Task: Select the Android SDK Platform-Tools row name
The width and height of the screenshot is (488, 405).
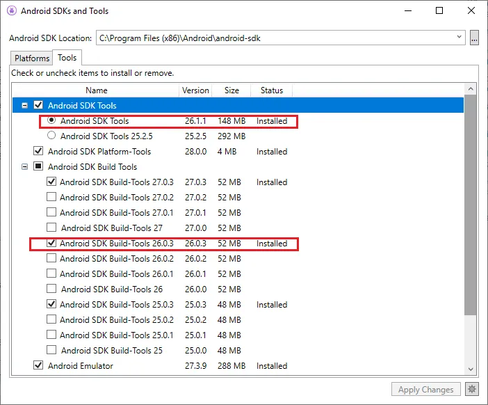Action: 99,152
